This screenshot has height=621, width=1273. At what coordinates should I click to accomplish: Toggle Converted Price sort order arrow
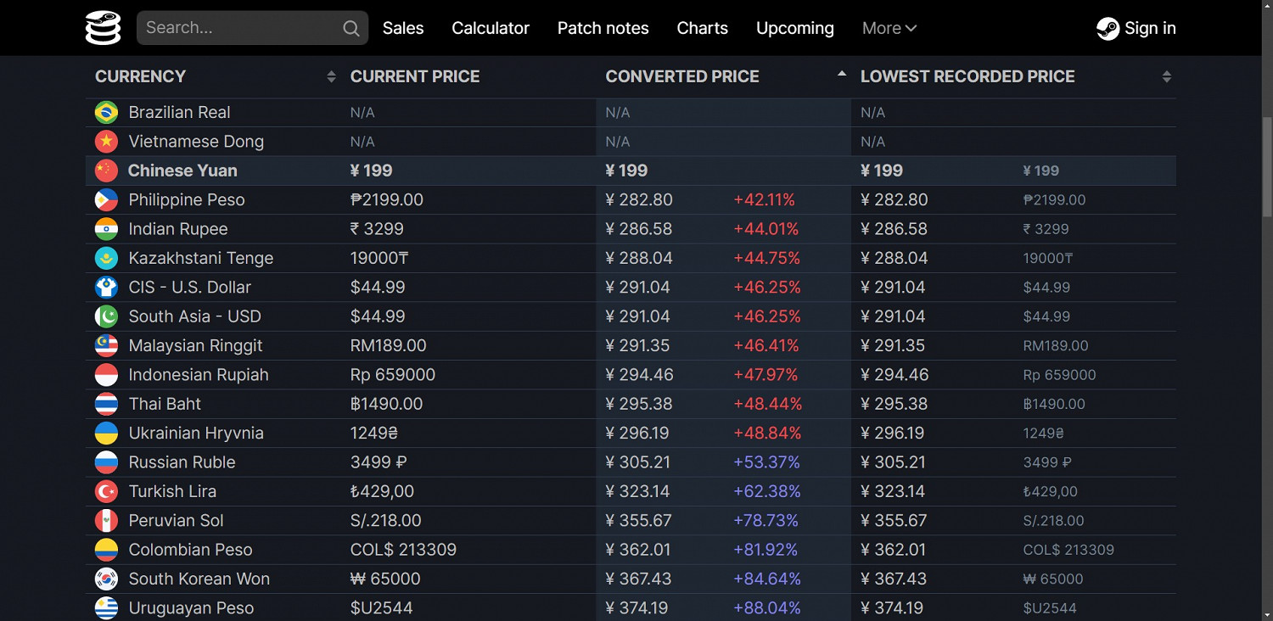pyautogui.click(x=841, y=76)
